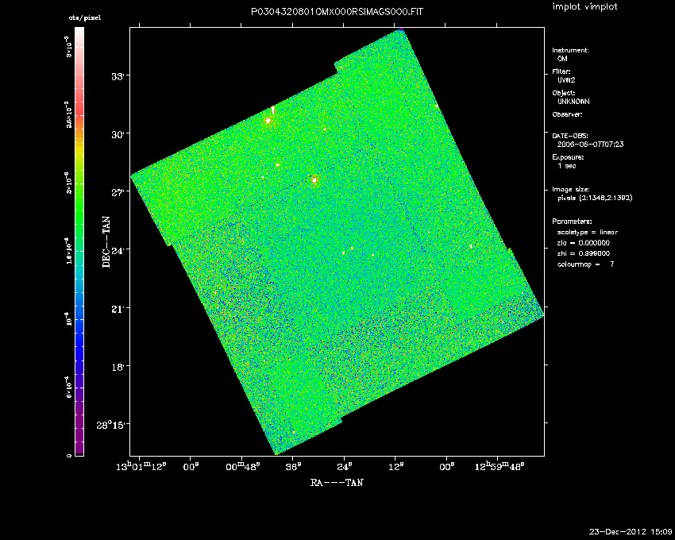Select the 'zhi = 0.996000' parameter

584,253
